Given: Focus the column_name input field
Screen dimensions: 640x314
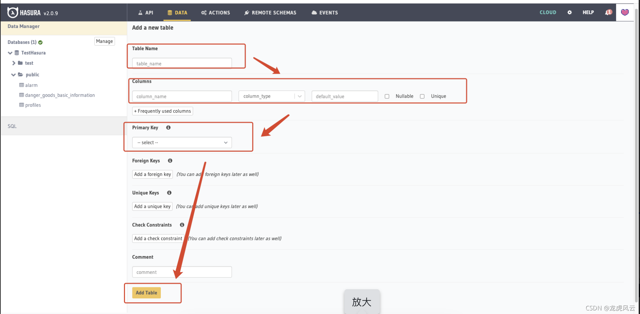Looking at the screenshot, I should 182,96.
